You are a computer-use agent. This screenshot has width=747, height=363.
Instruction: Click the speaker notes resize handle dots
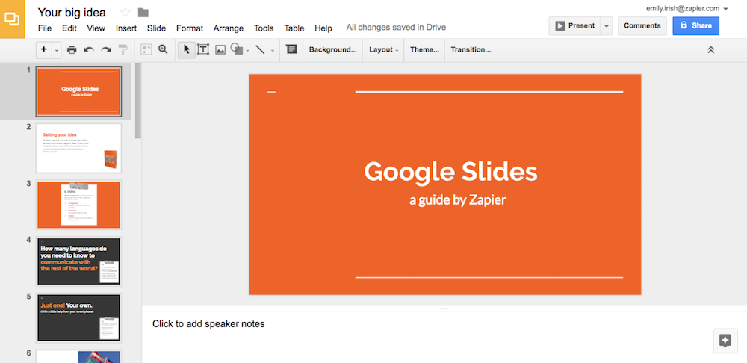pos(444,308)
